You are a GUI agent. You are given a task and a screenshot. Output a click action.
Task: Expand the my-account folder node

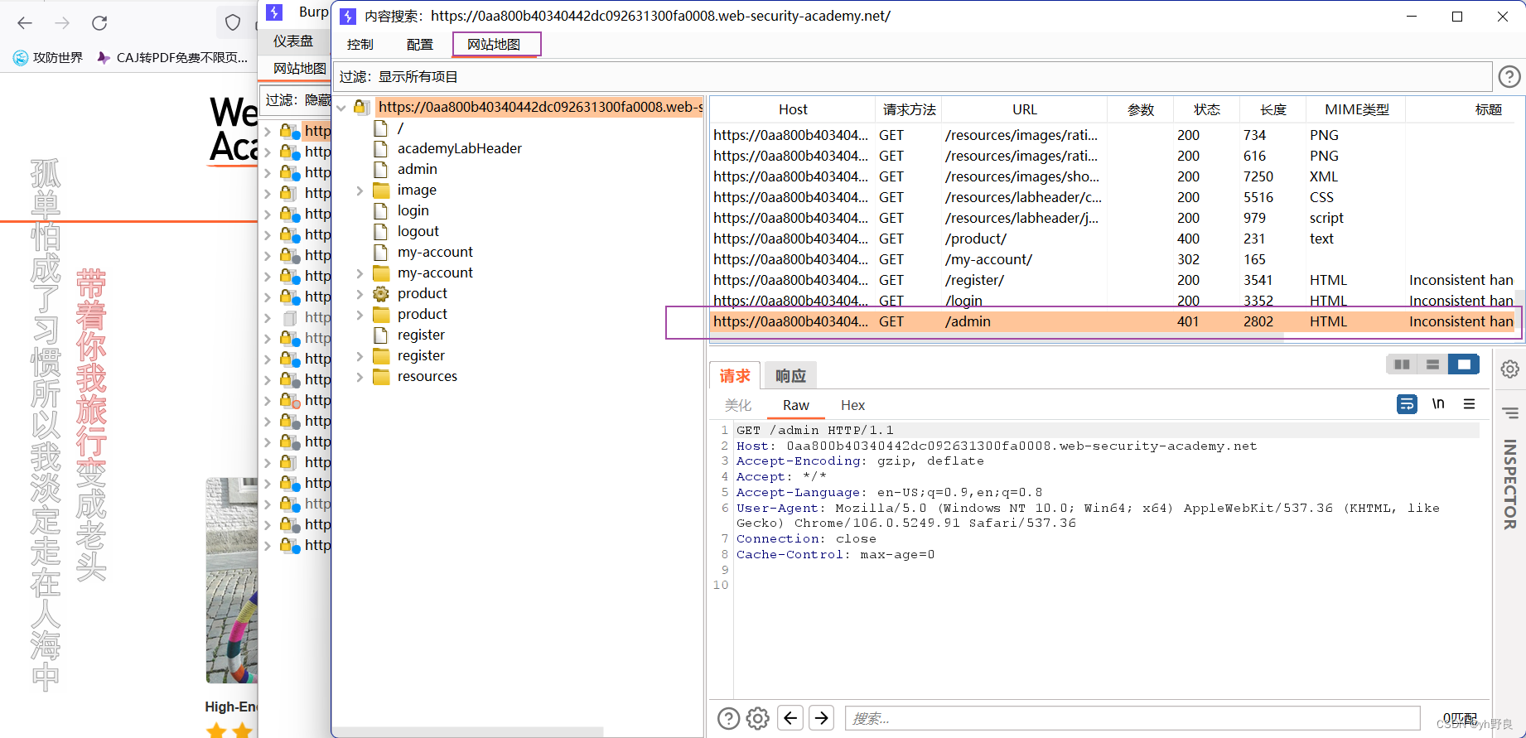click(x=360, y=273)
